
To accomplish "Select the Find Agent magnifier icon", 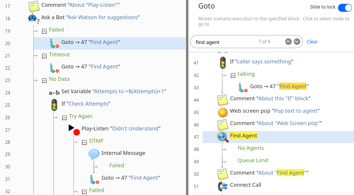I will pyautogui.click(x=223, y=137).
